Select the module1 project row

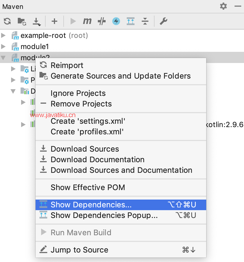coord(122,47)
